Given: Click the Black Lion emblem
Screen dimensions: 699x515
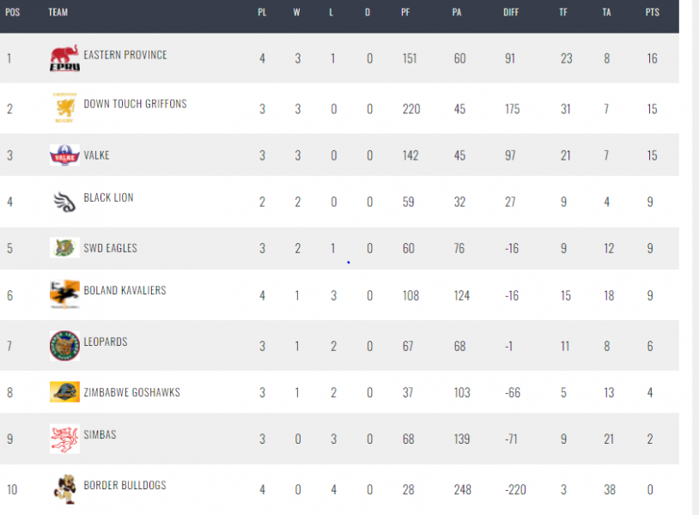Looking at the screenshot, I should [x=64, y=202].
